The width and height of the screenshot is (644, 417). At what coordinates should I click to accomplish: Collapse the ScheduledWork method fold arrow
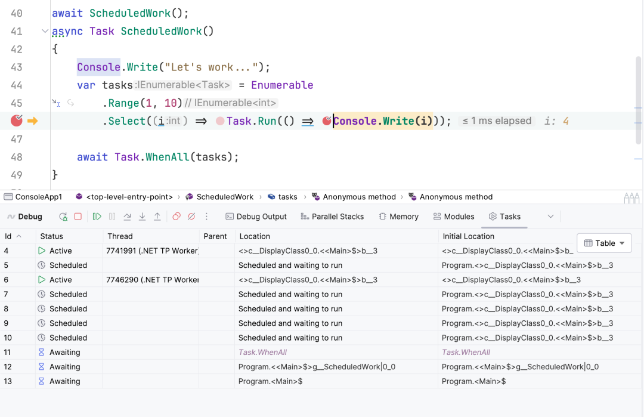45,31
